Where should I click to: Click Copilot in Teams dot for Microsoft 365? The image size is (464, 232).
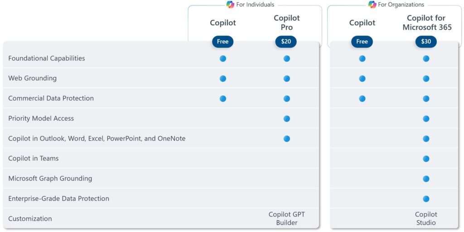tap(426, 159)
